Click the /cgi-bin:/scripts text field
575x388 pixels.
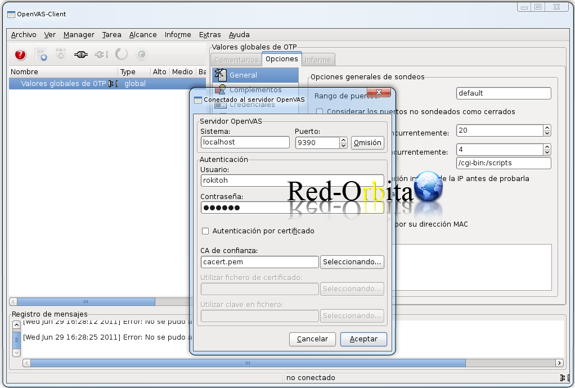[504, 164]
